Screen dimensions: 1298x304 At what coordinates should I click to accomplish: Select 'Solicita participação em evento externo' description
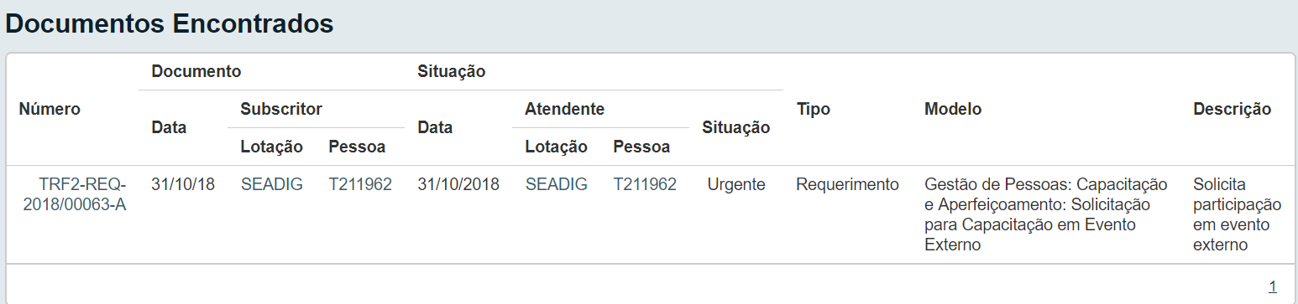(x=1238, y=214)
